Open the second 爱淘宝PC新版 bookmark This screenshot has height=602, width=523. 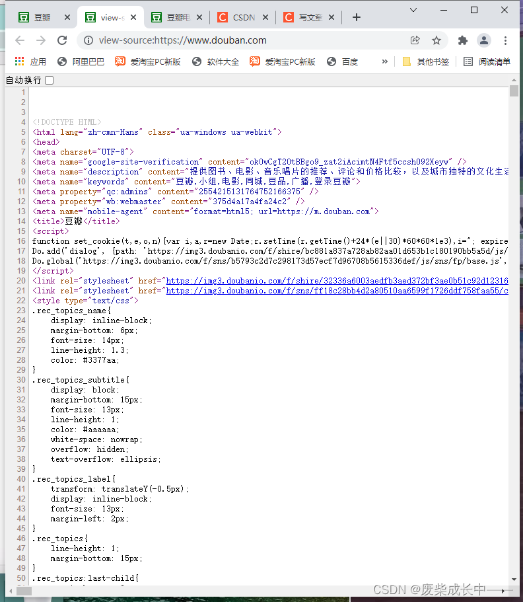[x=283, y=61]
